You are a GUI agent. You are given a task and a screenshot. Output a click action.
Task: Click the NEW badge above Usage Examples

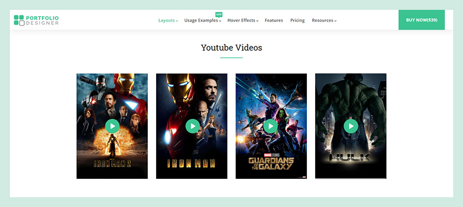click(x=219, y=14)
